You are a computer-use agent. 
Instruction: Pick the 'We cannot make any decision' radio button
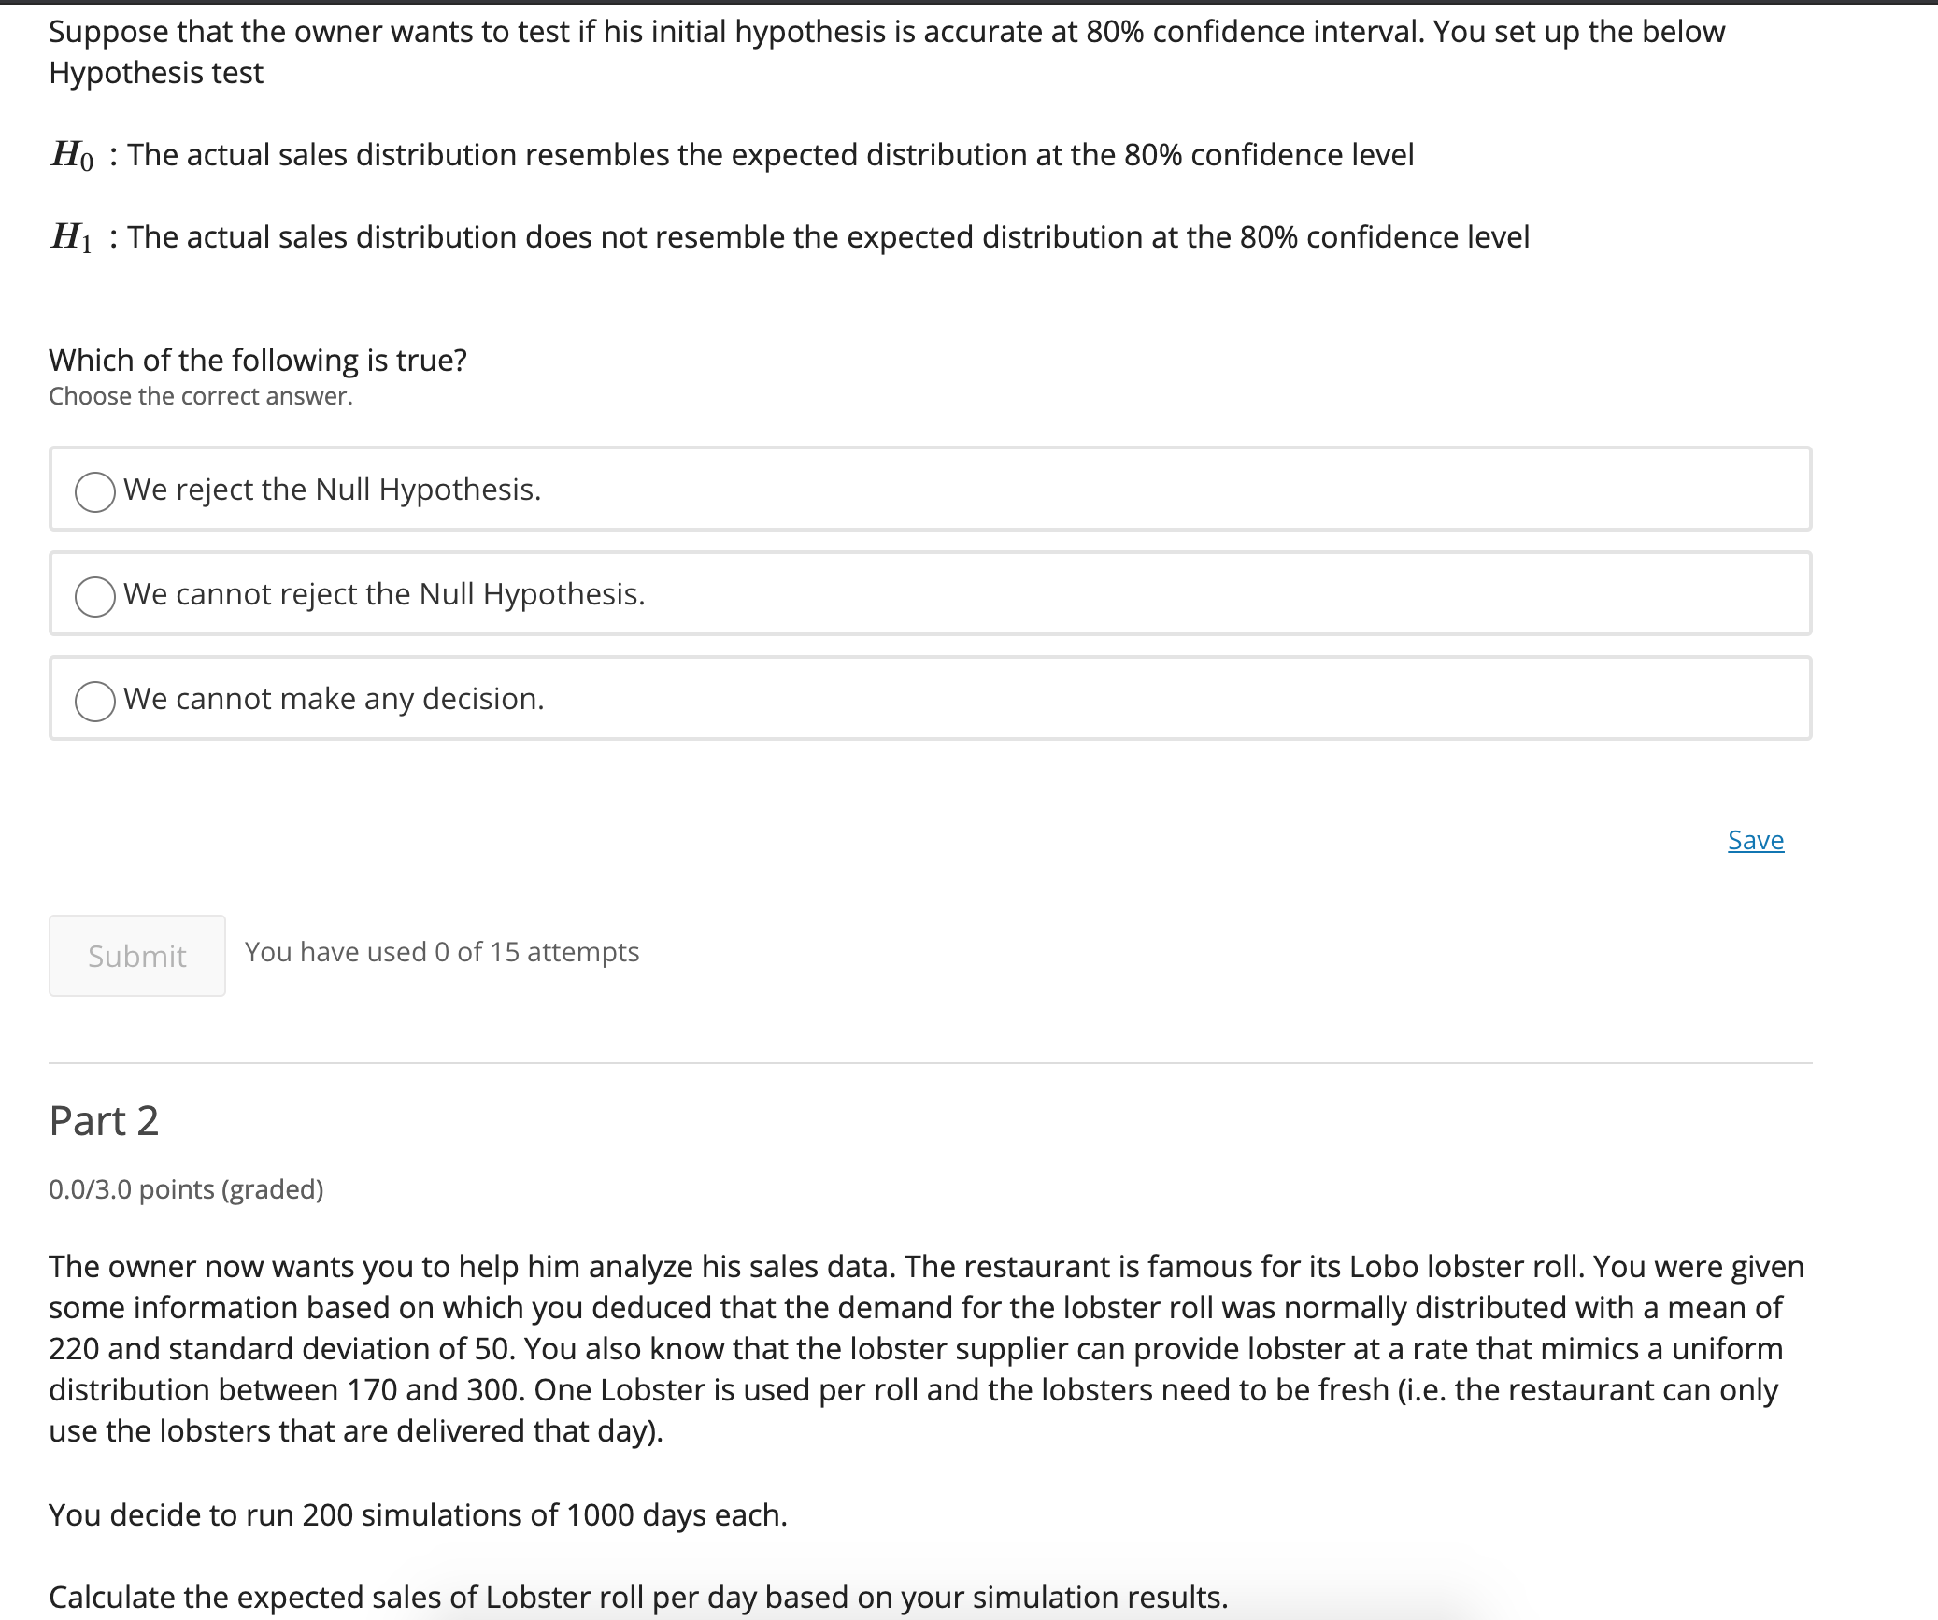pos(95,701)
